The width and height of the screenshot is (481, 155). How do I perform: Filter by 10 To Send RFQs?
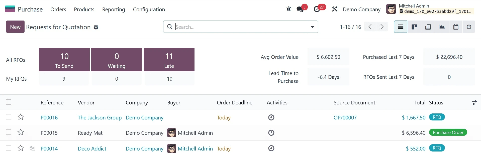[x=64, y=60]
